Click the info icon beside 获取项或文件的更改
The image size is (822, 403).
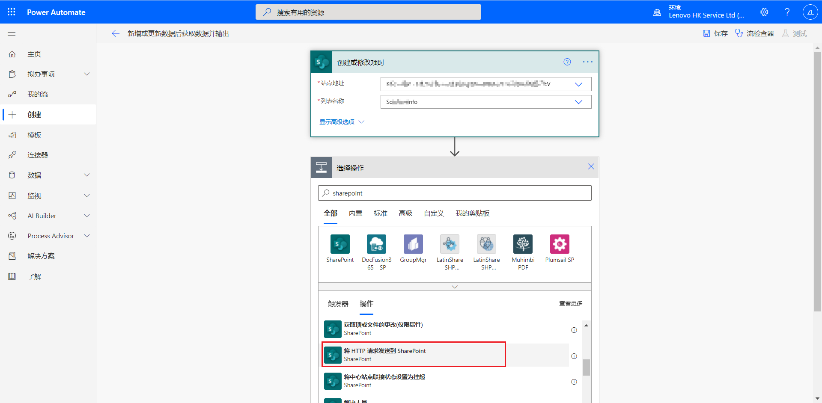(574, 330)
